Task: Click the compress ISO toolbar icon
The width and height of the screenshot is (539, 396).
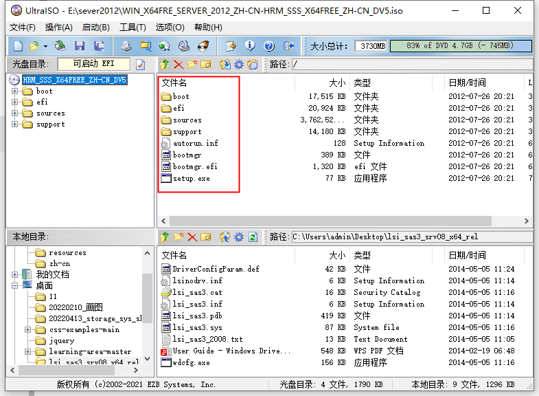Action: (146, 46)
